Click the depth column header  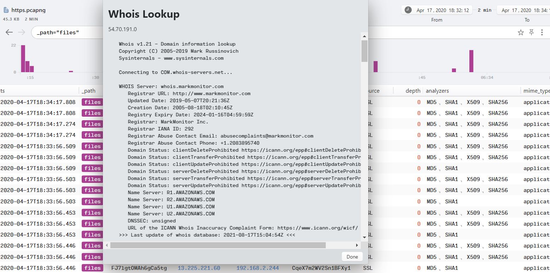tap(413, 91)
